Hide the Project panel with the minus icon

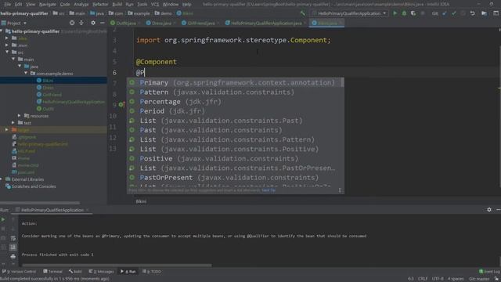[x=103, y=23]
